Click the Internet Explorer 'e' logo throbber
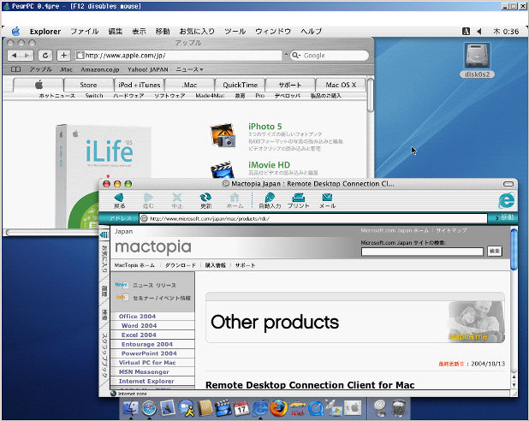This screenshot has width=529, height=421. click(x=506, y=201)
